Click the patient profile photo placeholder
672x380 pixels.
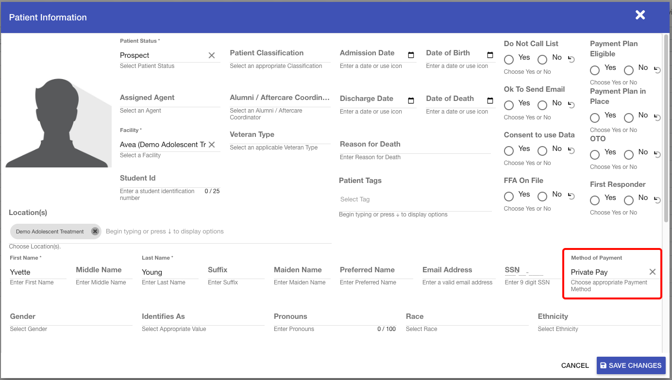click(x=58, y=124)
